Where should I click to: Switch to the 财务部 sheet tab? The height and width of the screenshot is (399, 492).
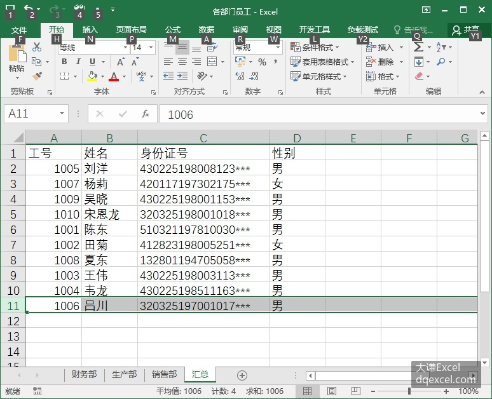(84, 374)
